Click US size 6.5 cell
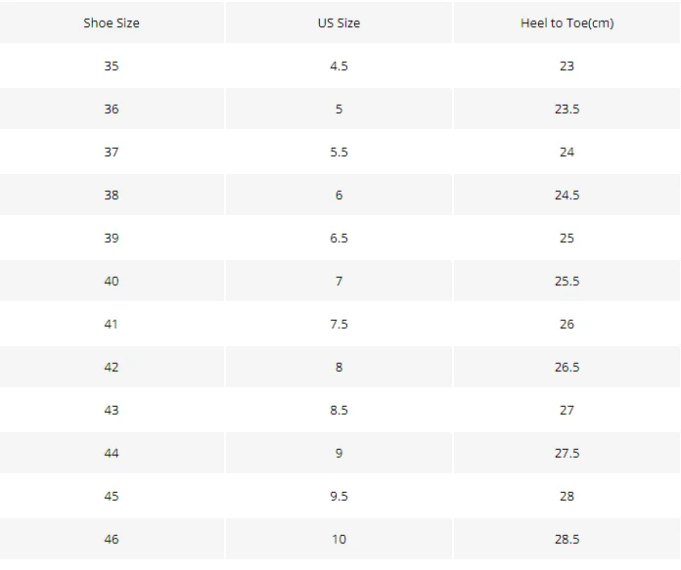 pos(339,238)
